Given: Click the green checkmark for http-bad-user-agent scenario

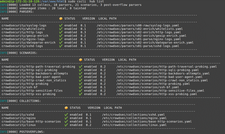Looking at the screenshot, I should 81,77.
